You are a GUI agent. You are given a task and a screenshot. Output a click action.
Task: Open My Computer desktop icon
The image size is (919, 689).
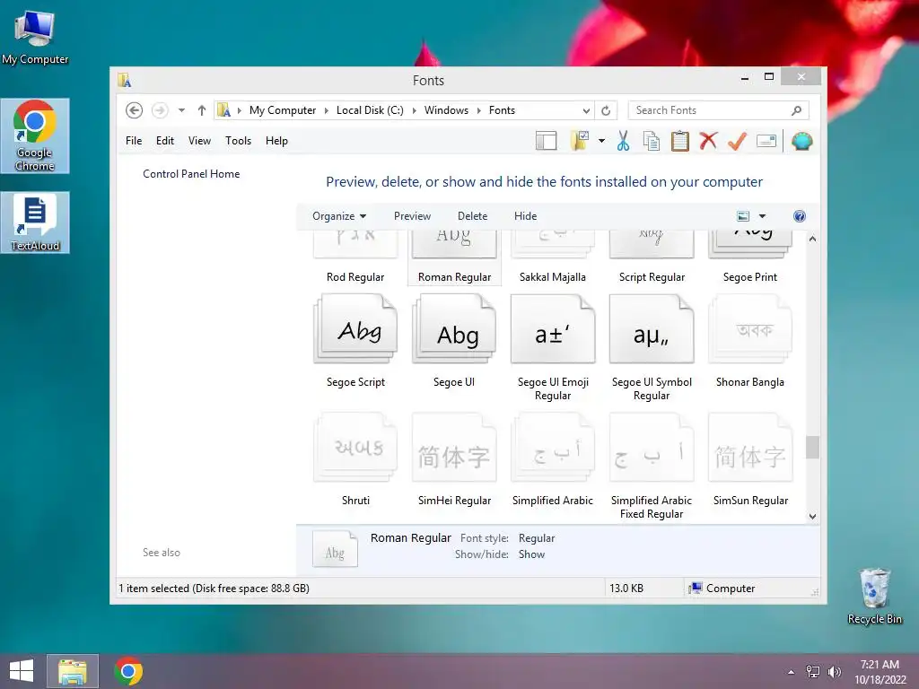click(x=35, y=37)
